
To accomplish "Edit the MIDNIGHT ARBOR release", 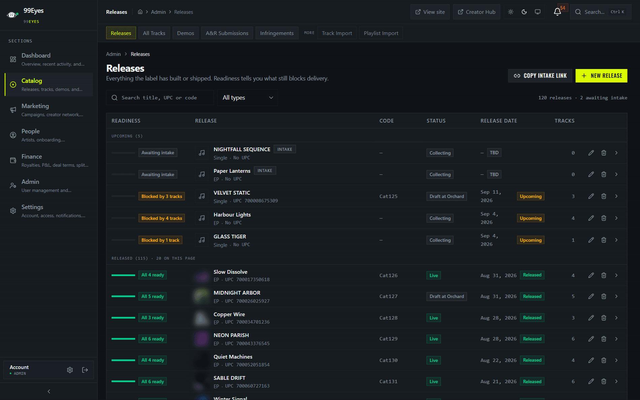I will (x=591, y=296).
